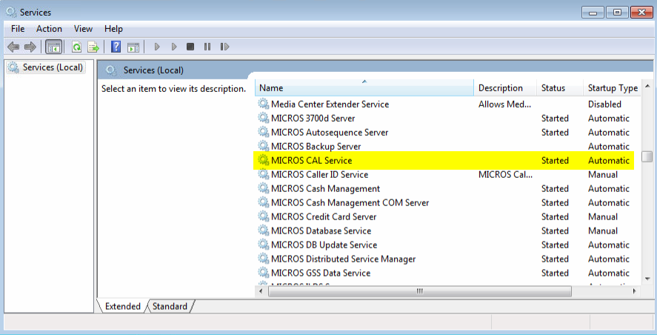657x335 pixels.
Task: Select MICROS GSS Data Service row
Action: (x=447, y=273)
